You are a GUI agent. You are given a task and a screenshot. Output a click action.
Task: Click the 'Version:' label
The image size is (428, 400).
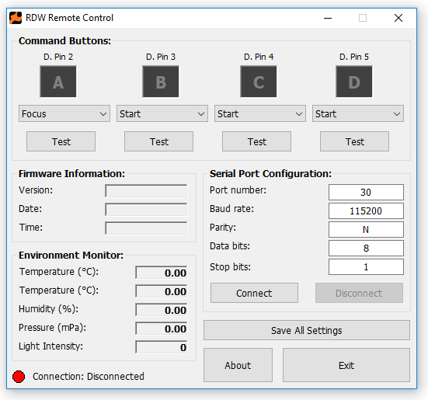point(36,190)
